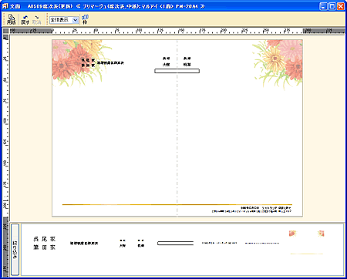Click the right small flower thumbnail in parts strip

click(x=321, y=234)
